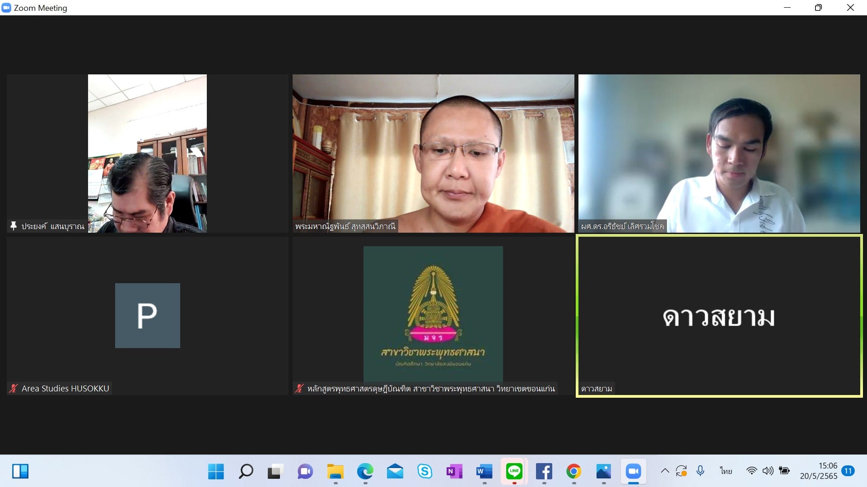Open Task View on the taskbar

click(x=275, y=472)
